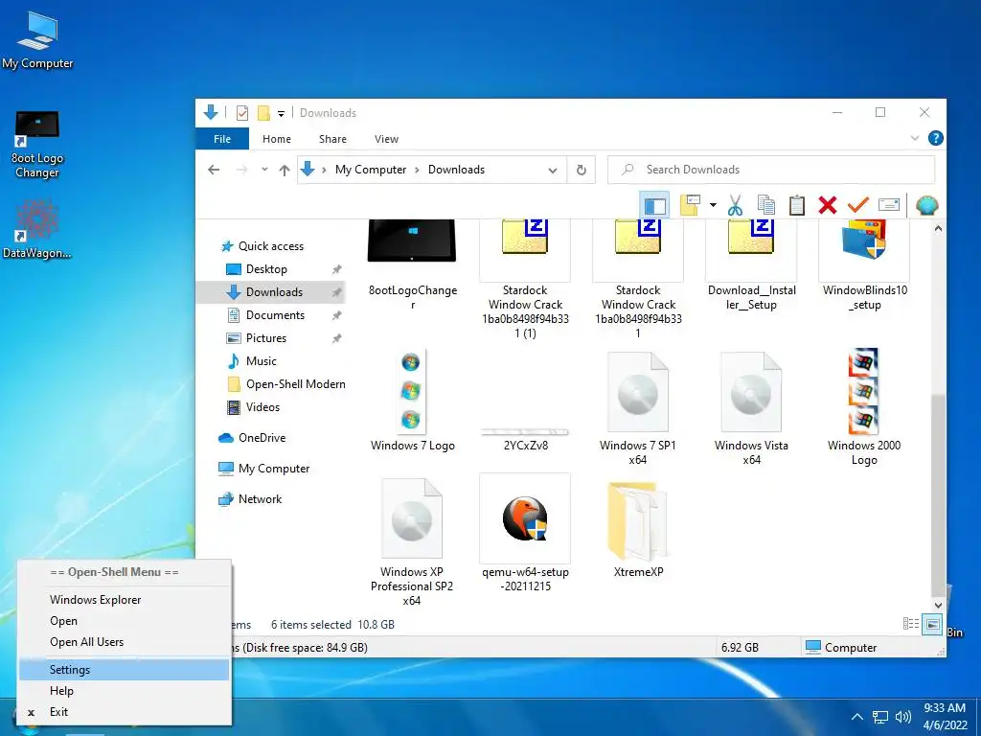Select the 8ootLogoChanger file

[412, 264]
